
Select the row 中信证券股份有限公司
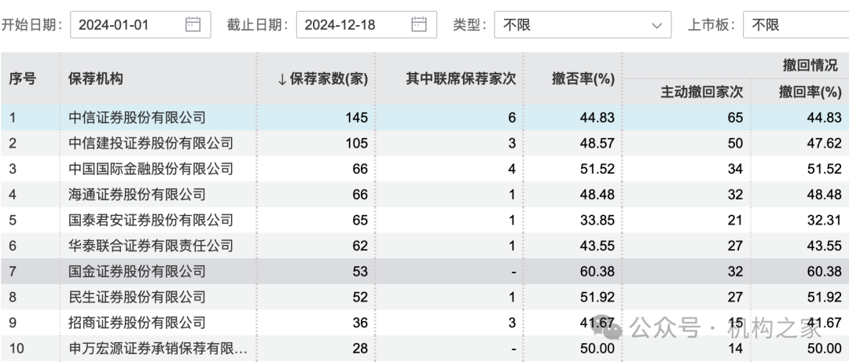[x=424, y=118]
